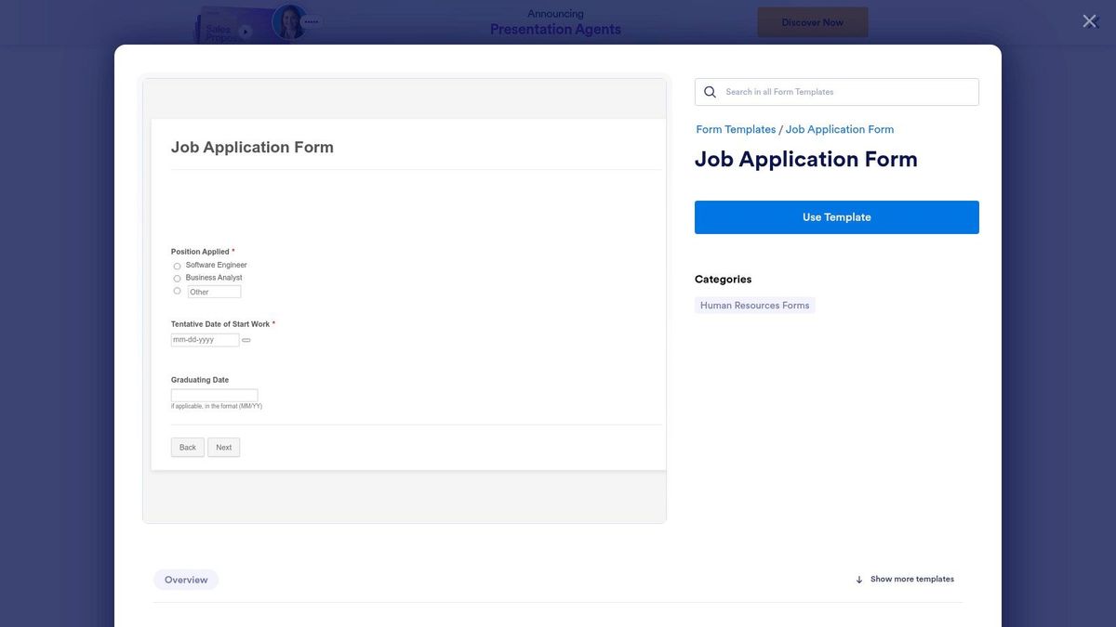1116x627 pixels.
Task: Click the Use Template button
Action: pos(836,216)
